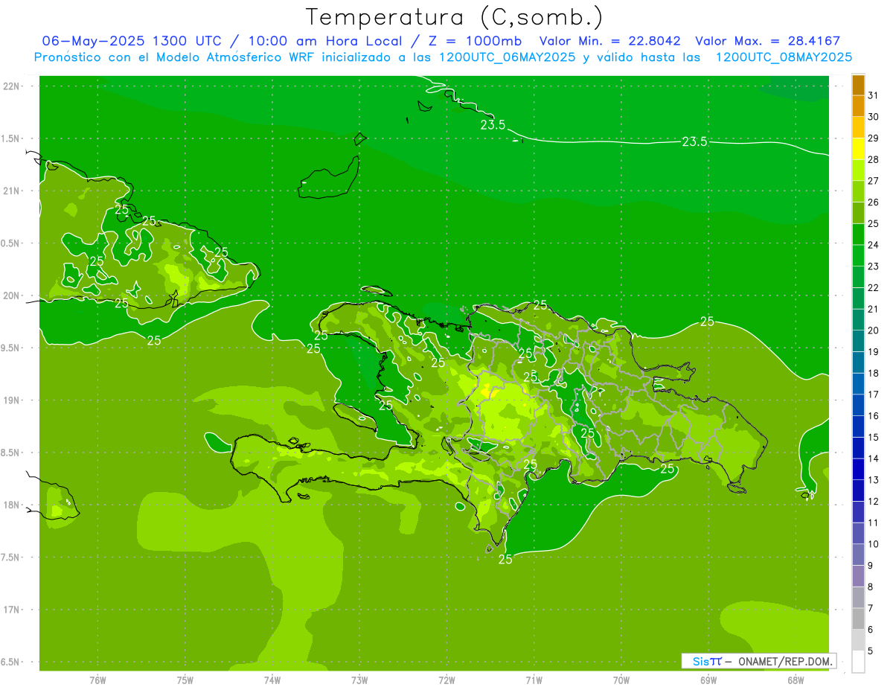Click the green colorbar swatch between 24 and 25
The width and height of the screenshot is (893, 690).
click(x=858, y=234)
